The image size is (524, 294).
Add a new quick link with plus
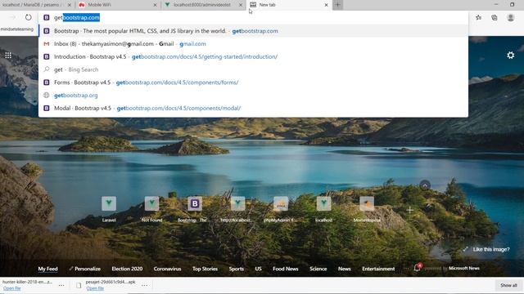tap(409, 210)
